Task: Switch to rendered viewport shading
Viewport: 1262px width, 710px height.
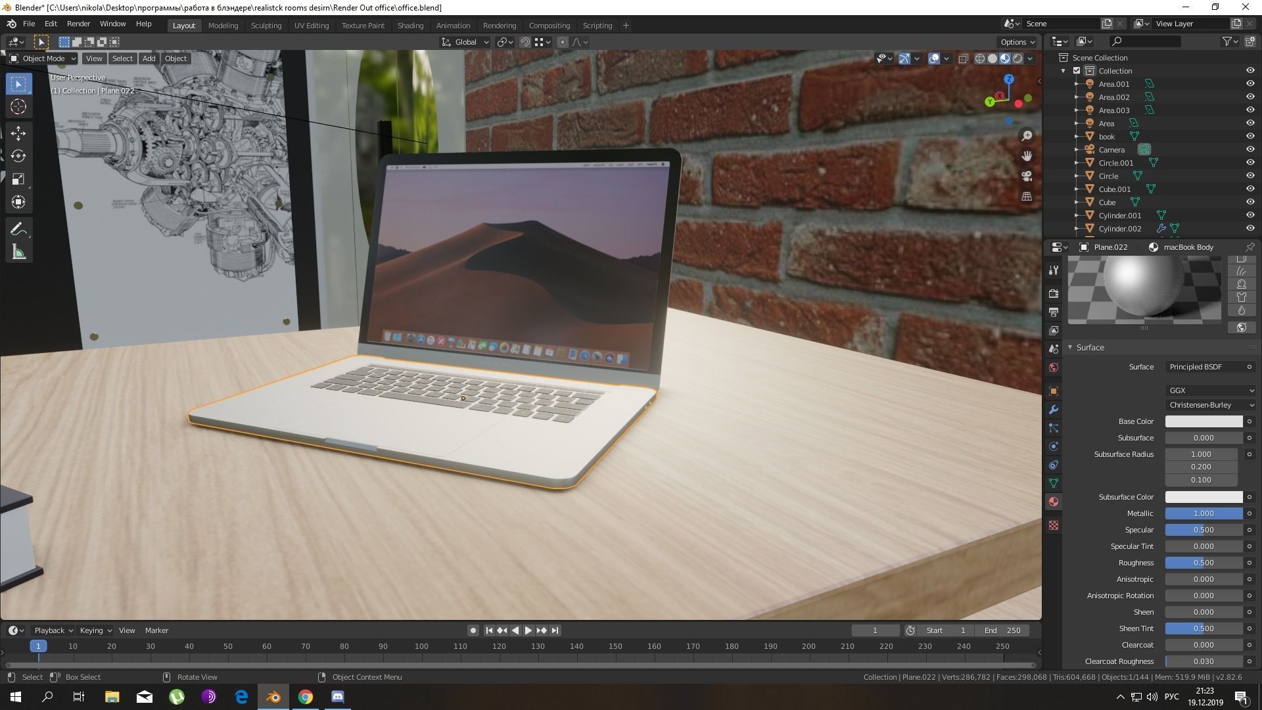Action: click(1017, 59)
